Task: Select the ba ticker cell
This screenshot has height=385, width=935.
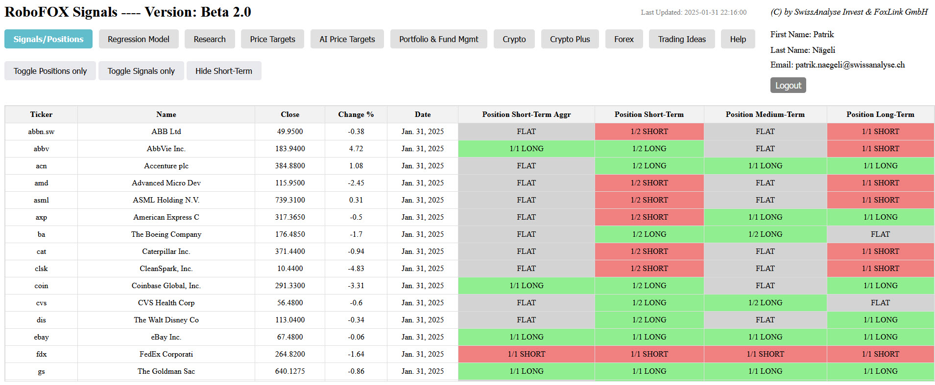Action: (x=41, y=234)
